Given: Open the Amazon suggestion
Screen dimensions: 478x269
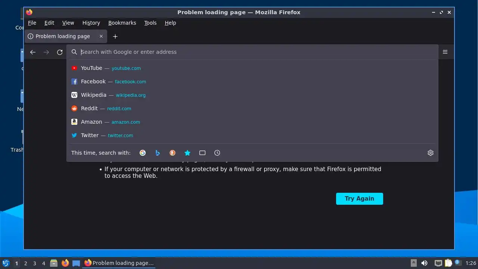Looking at the screenshot, I should coord(252,122).
